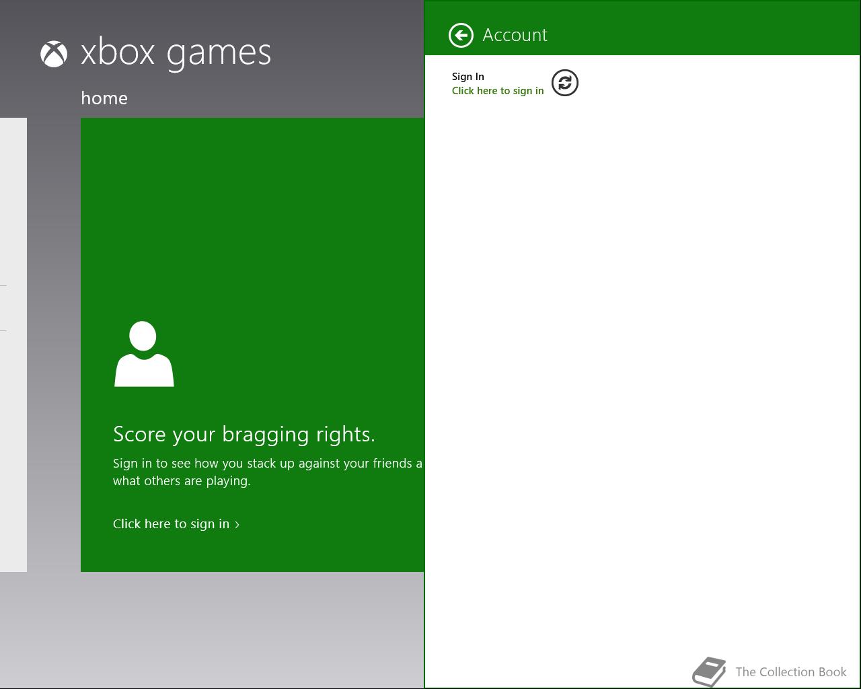The image size is (861, 689).
Task: Click the refresh icon beside Sign In
Action: [565, 83]
